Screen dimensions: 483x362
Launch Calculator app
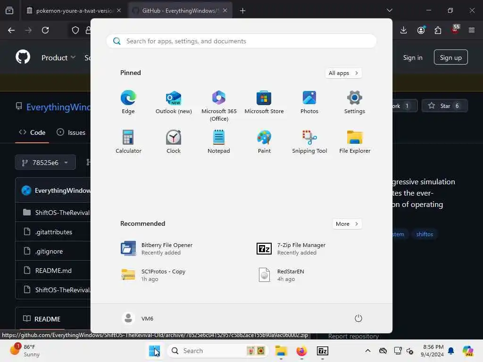click(x=128, y=141)
